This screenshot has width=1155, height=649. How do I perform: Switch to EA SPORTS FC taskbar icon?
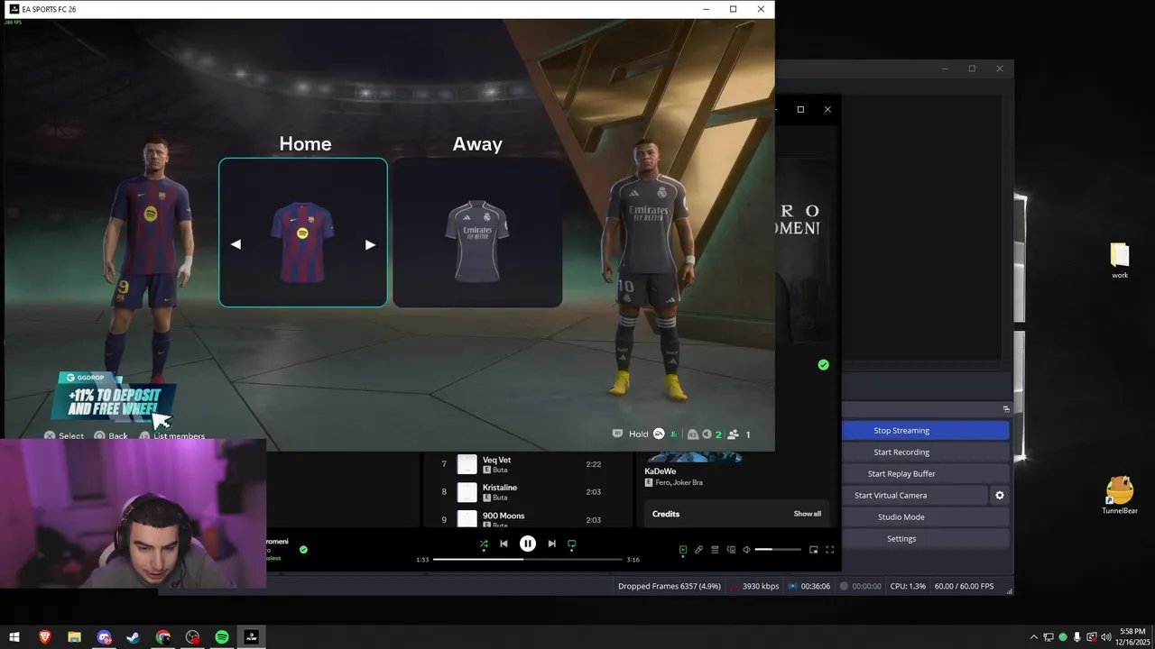coord(252,637)
